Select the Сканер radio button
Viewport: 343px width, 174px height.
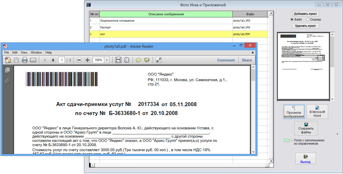(x=308, y=20)
